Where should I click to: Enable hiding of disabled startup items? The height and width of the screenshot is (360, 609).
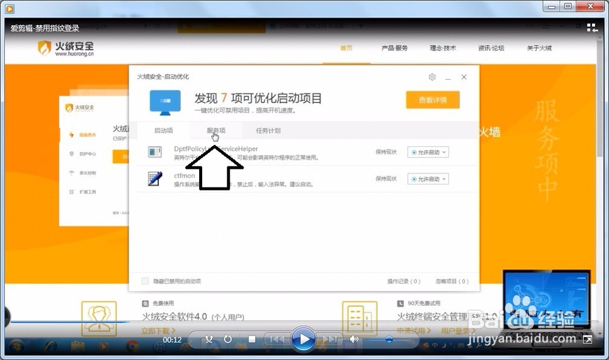tap(144, 281)
